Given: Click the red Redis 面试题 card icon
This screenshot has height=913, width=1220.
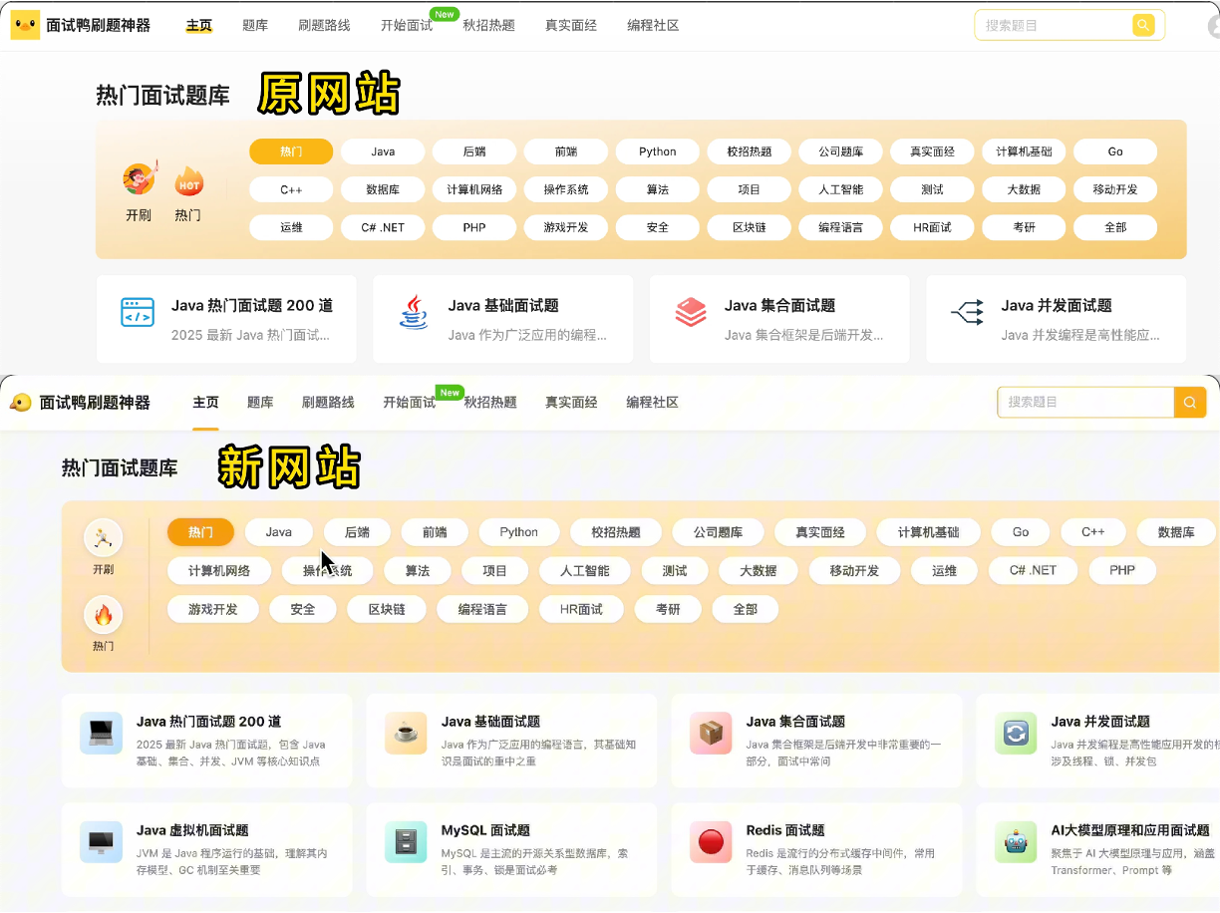Looking at the screenshot, I should point(711,842).
